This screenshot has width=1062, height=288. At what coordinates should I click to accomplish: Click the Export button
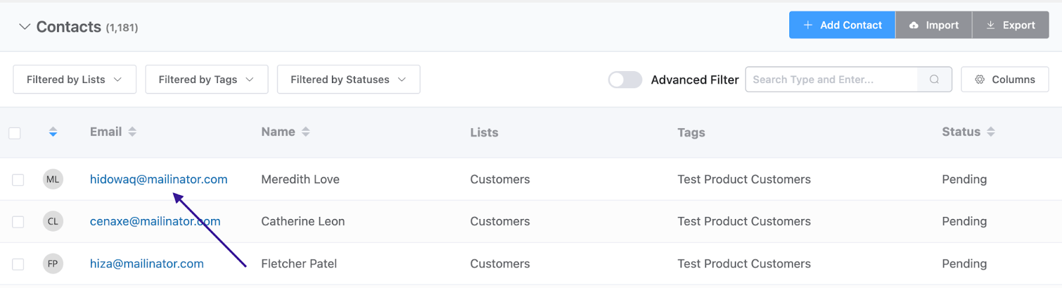(1010, 25)
